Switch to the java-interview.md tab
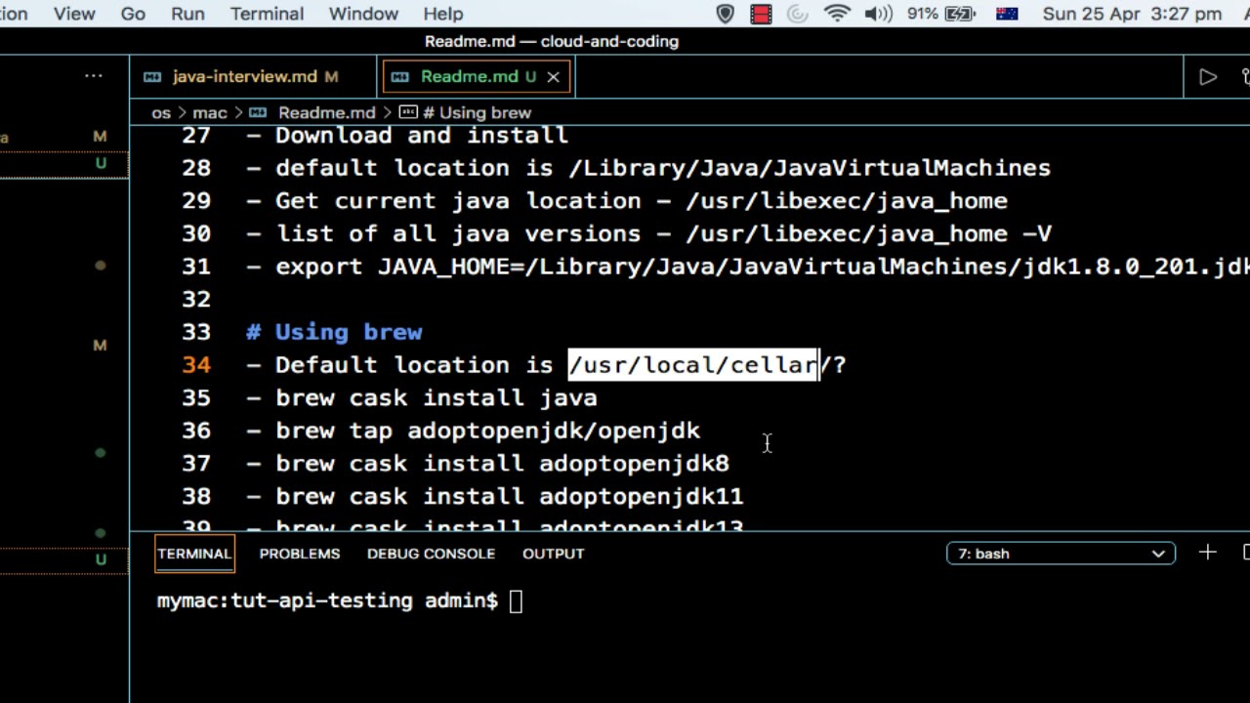The width and height of the screenshot is (1250, 703). point(254,76)
